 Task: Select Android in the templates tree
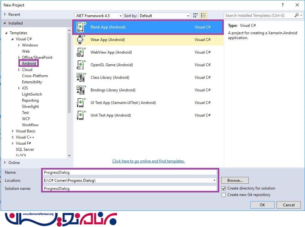pyautogui.click(x=29, y=64)
